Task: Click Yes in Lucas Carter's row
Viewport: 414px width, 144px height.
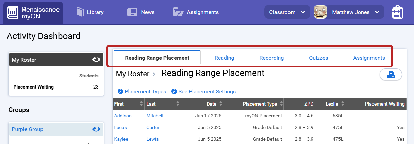Action: [x=401, y=127]
